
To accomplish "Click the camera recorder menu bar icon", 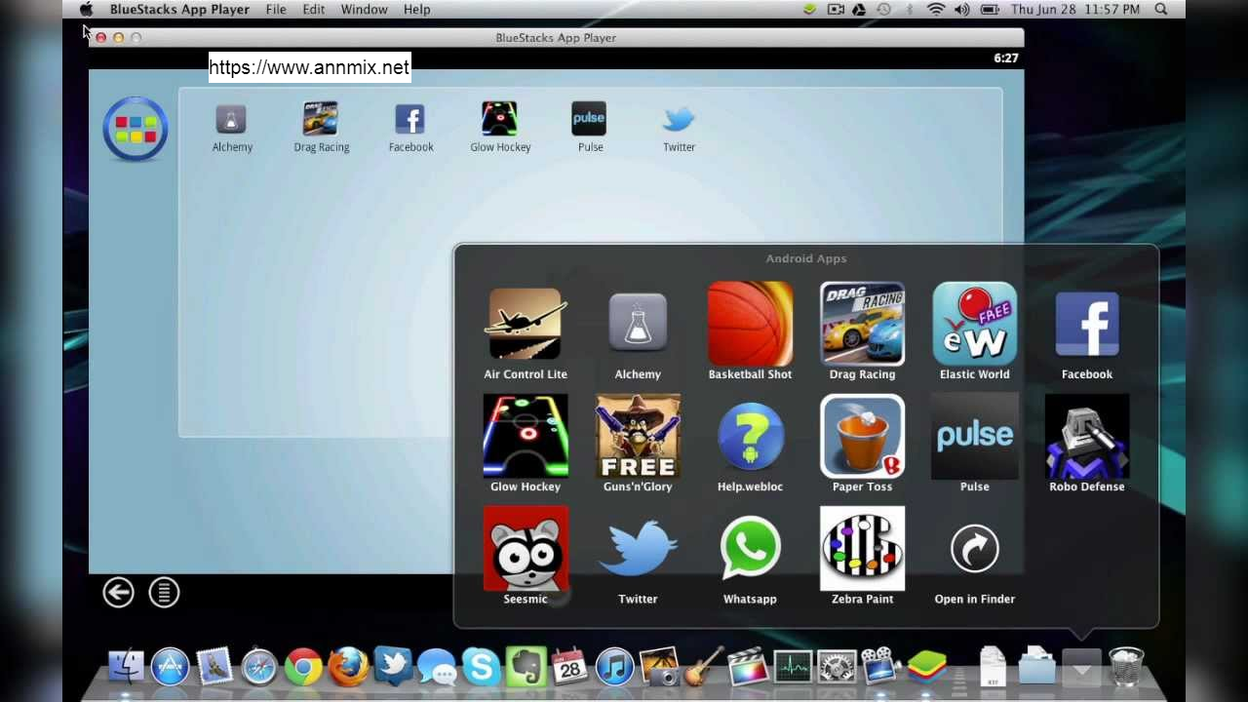I will (x=836, y=9).
